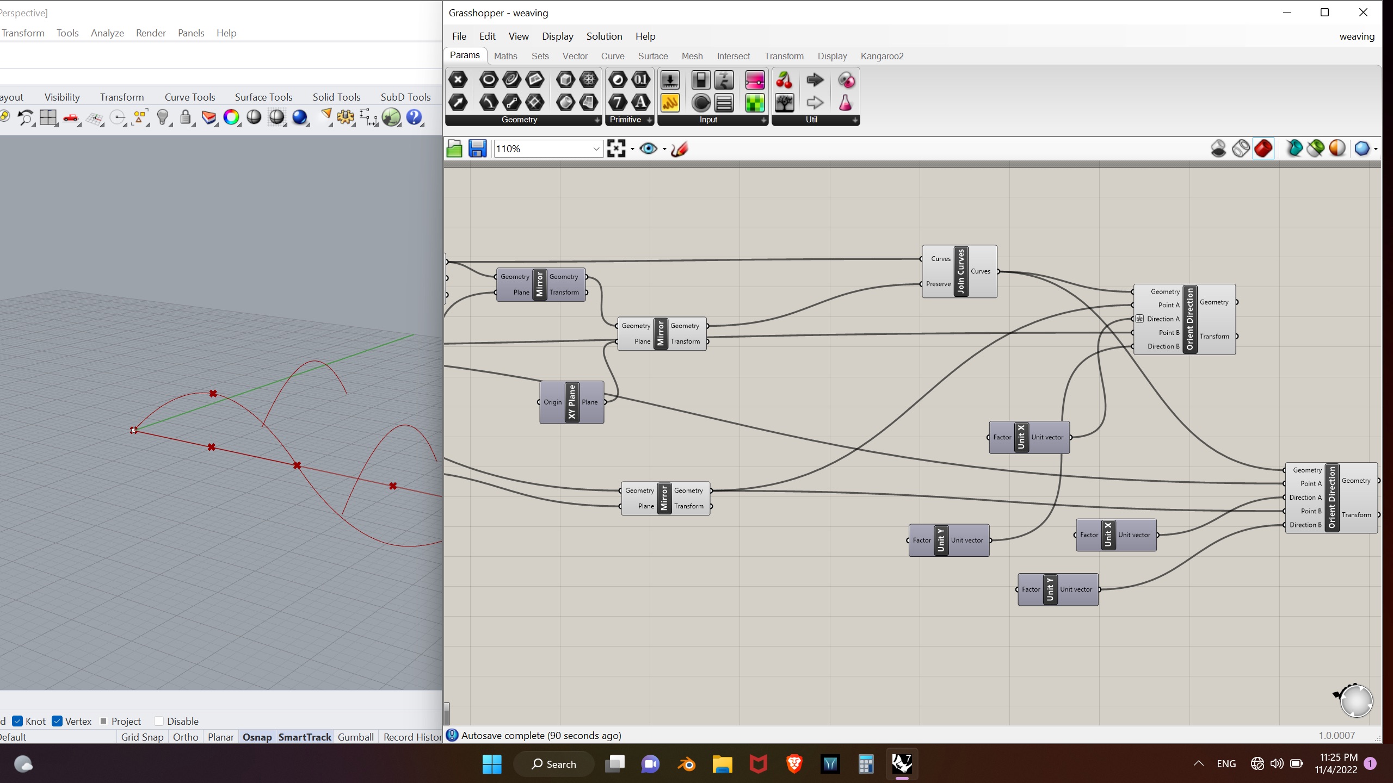This screenshot has height=783, width=1393.
Task: Pick the Line parameter icon
Action: [x=511, y=102]
